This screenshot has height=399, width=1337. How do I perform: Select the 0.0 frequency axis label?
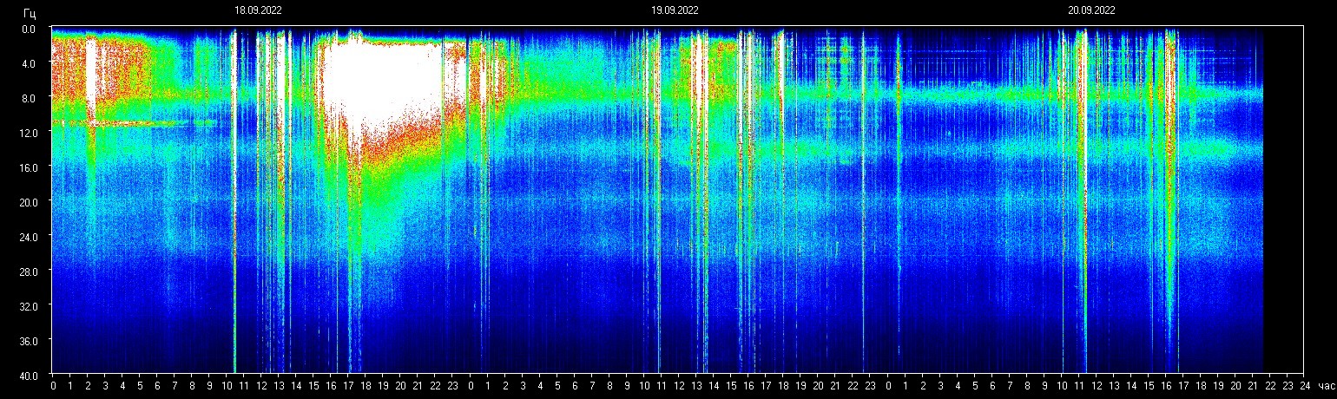tap(29, 29)
